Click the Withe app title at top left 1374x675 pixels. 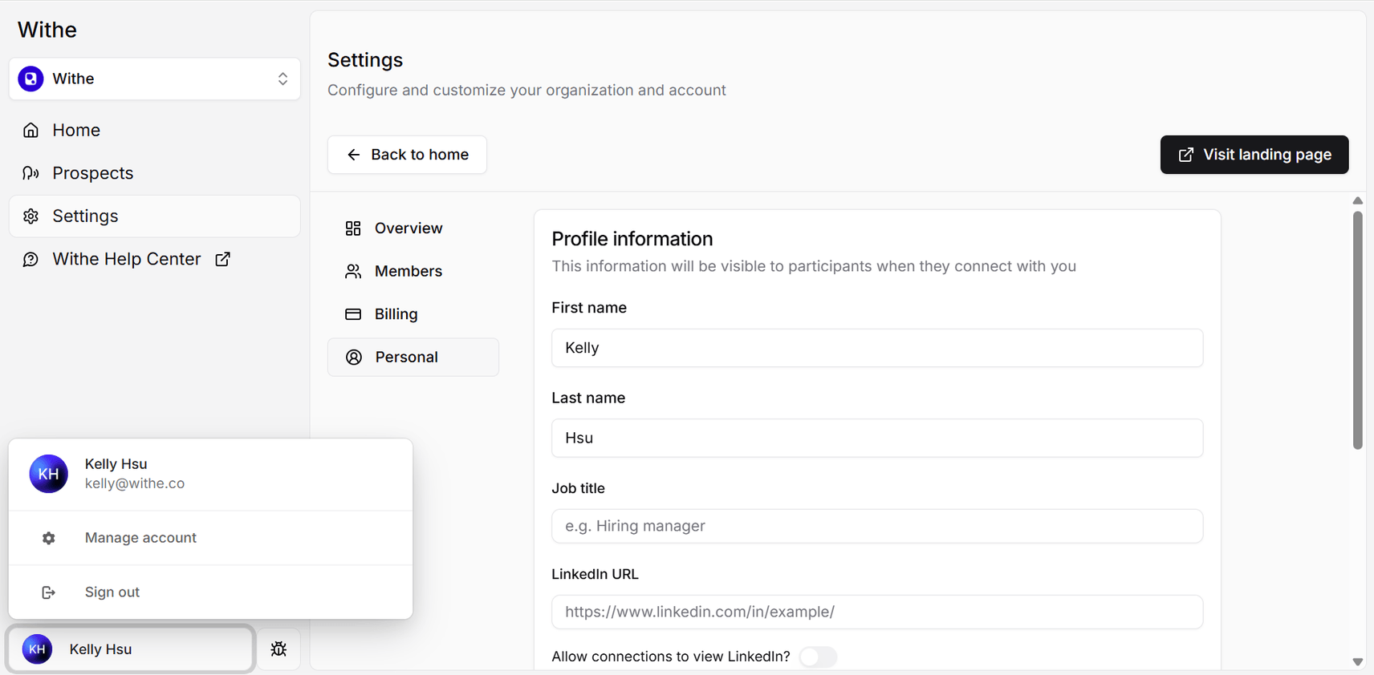[x=47, y=30]
